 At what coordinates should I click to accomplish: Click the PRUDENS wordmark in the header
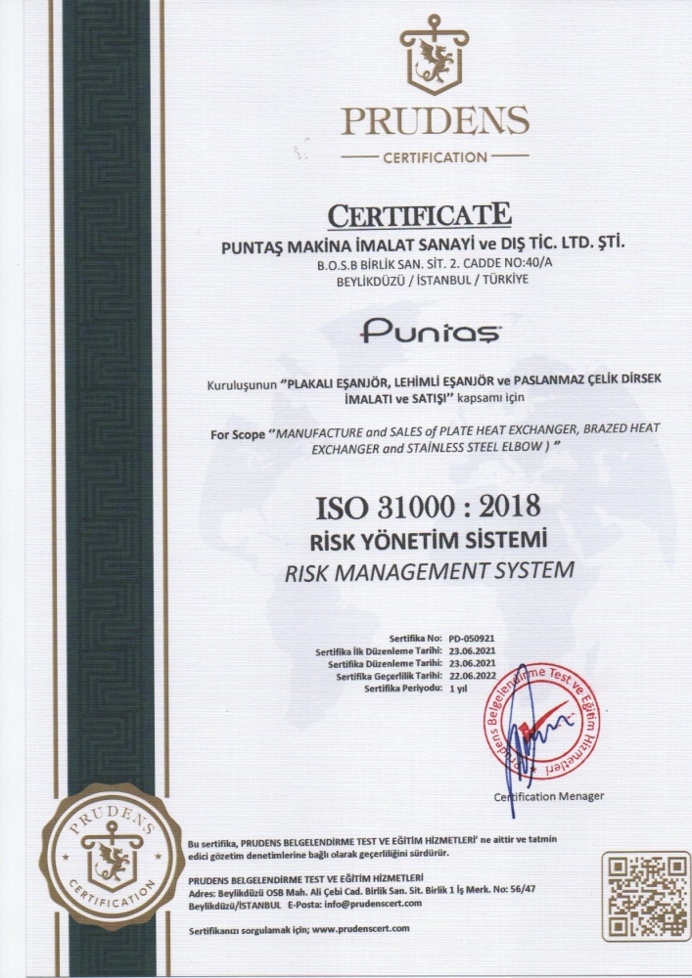tap(435, 121)
